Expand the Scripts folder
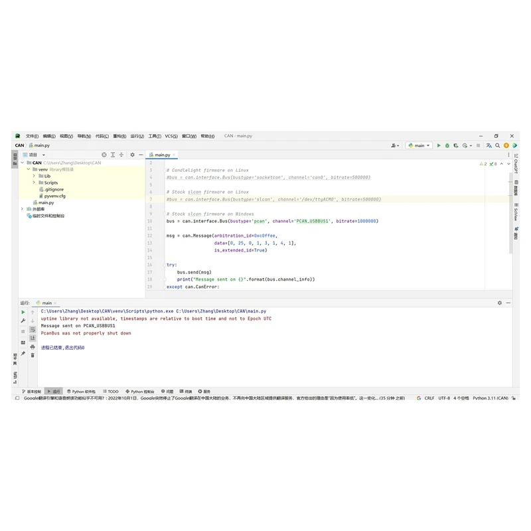The height and width of the screenshot is (531, 531). pos(34,183)
